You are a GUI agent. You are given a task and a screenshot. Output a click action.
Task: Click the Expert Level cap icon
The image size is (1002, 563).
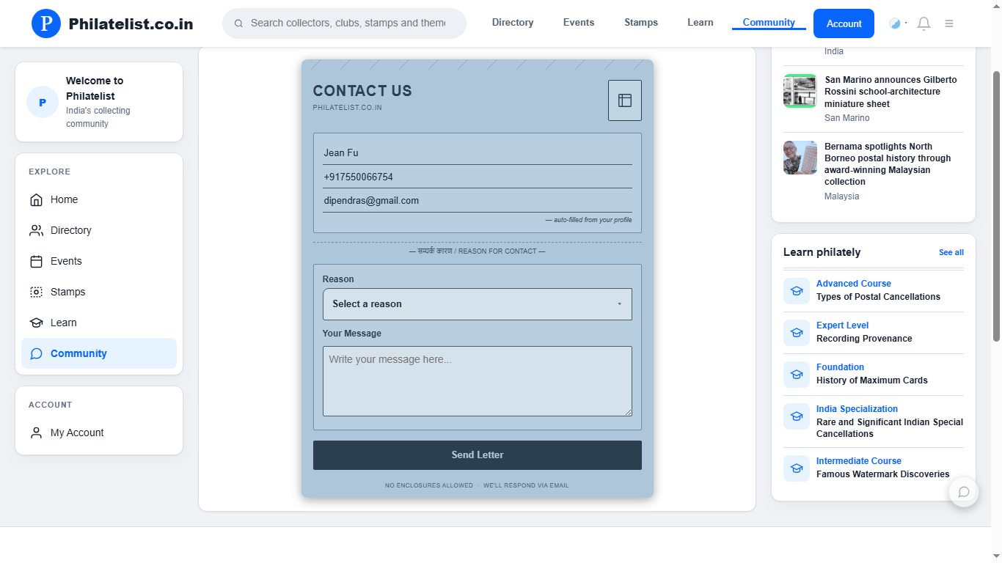pos(797,332)
